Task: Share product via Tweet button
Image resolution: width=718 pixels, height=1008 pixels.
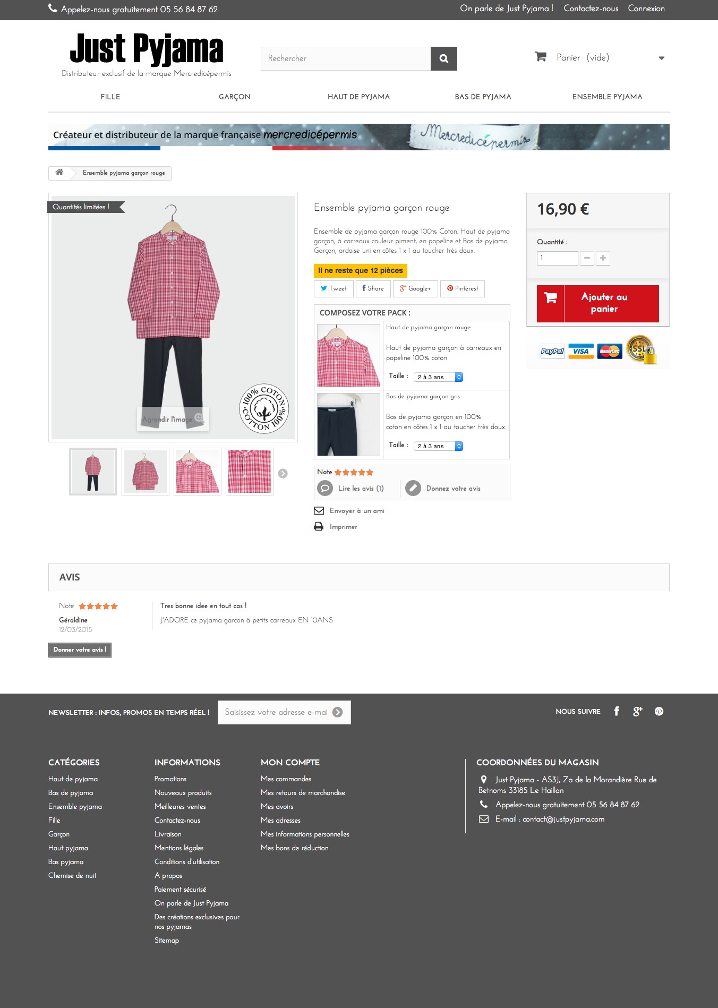Action: (x=334, y=288)
